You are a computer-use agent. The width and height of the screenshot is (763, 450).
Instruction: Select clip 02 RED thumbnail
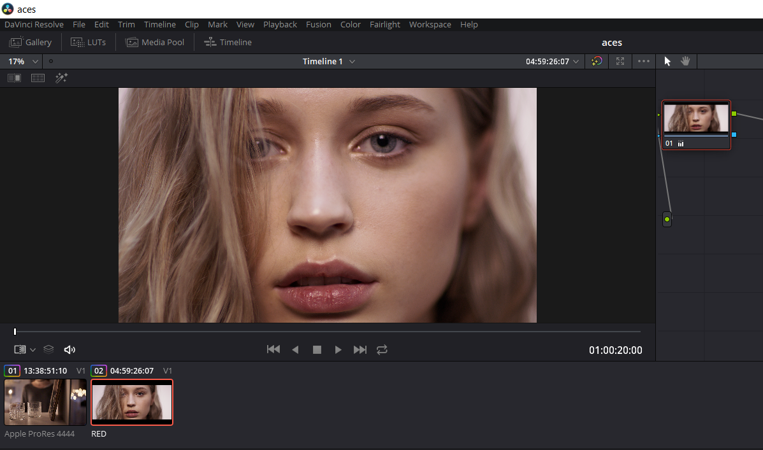(132, 402)
